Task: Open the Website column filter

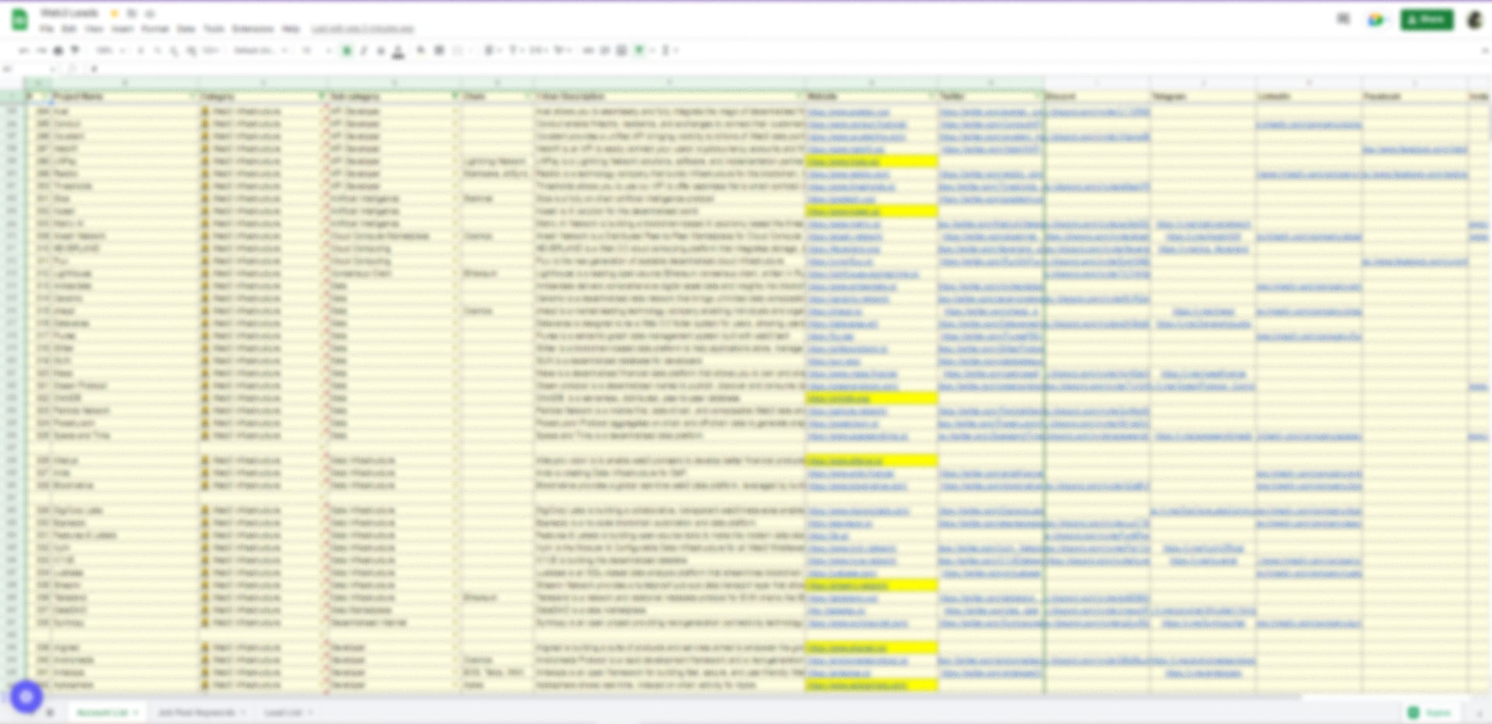Action: point(932,97)
